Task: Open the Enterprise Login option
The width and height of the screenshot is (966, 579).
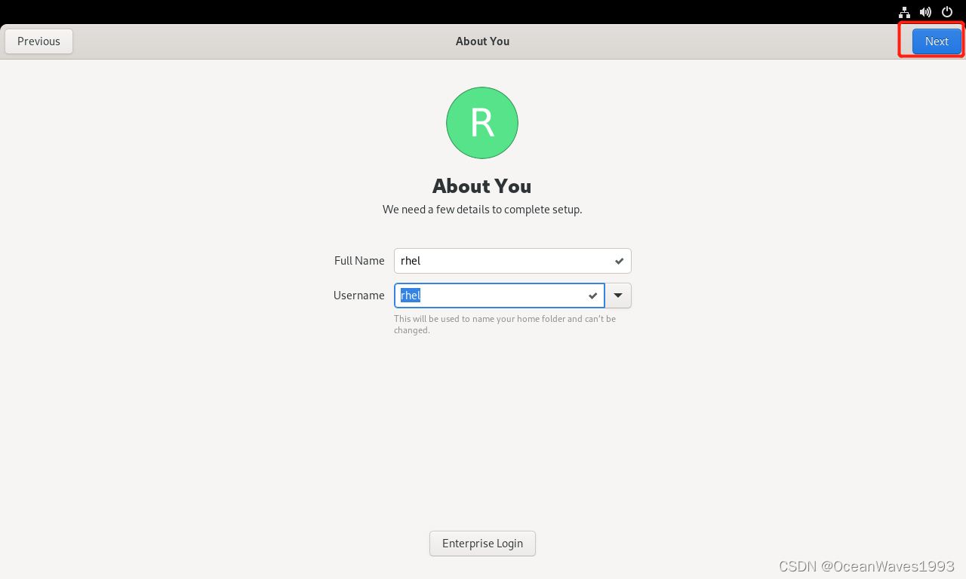Action: pyautogui.click(x=482, y=544)
